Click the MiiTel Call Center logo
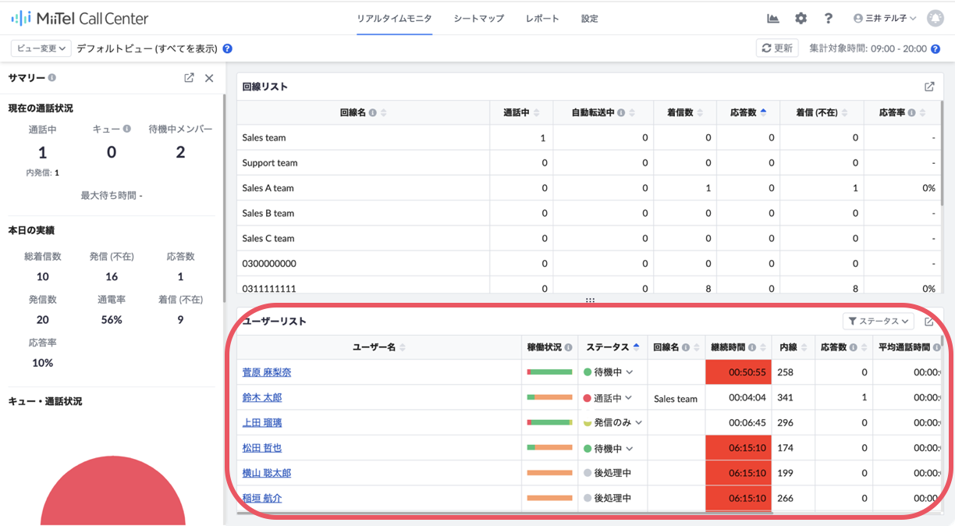Viewport: 955px width, 526px height. [80, 18]
